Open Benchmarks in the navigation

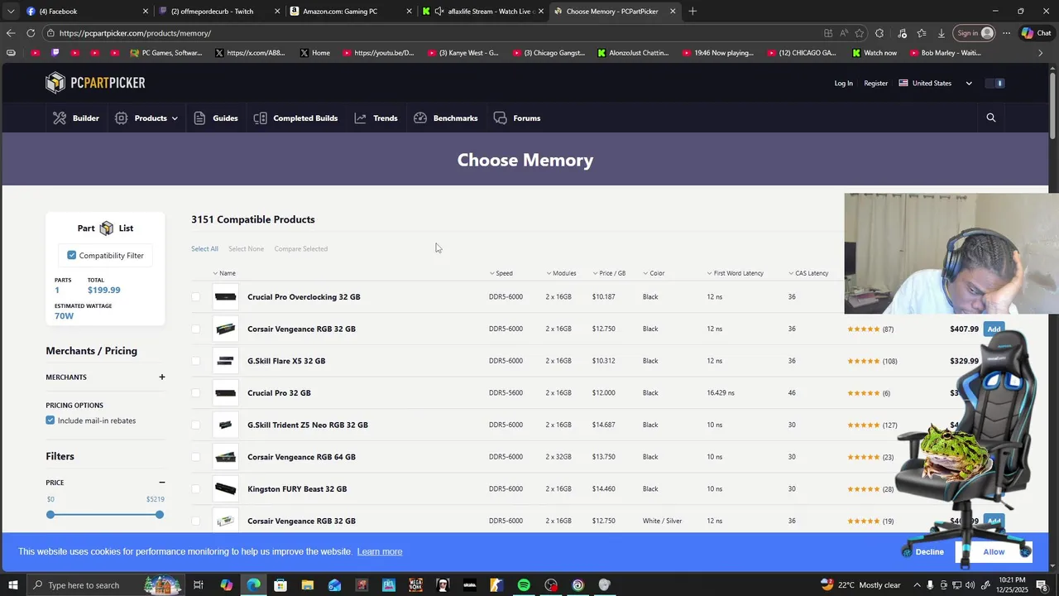coord(446,118)
